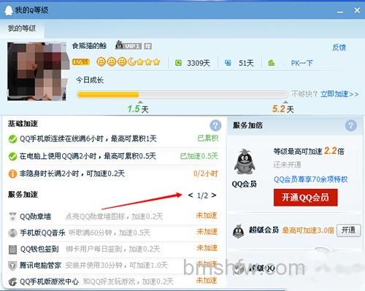The image size is (365, 291).
Task: Click the QQ penguin logo in title bar
Action: pos(9,10)
